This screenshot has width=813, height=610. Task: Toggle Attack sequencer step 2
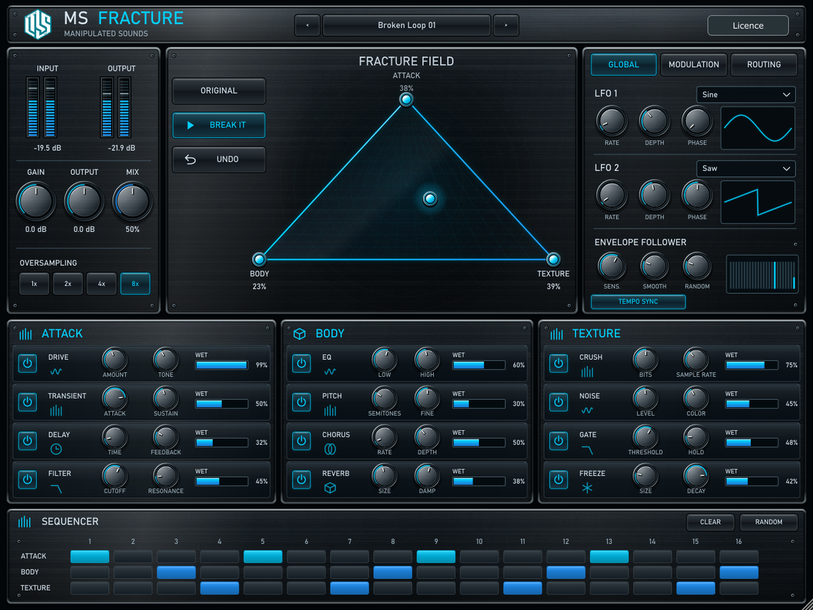(x=133, y=556)
